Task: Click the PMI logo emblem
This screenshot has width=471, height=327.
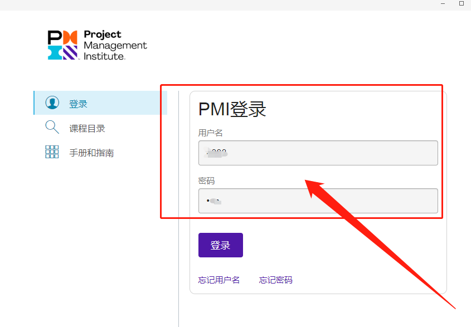Action: 62,45
